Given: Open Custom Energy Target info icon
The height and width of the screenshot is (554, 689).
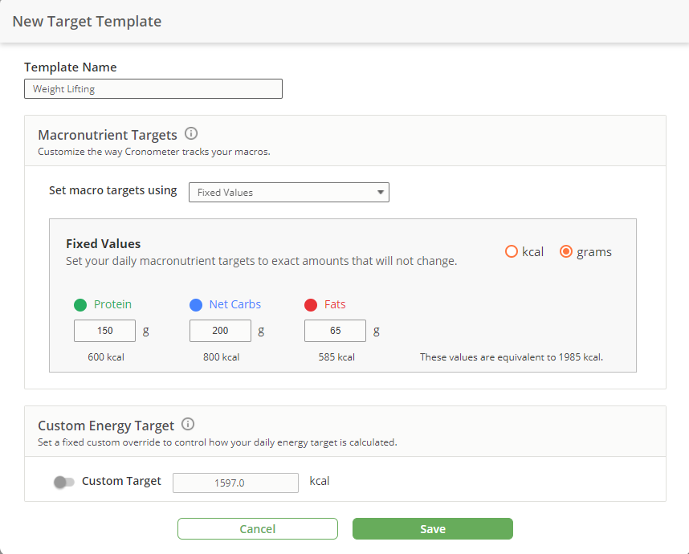Looking at the screenshot, I should 188,424.
